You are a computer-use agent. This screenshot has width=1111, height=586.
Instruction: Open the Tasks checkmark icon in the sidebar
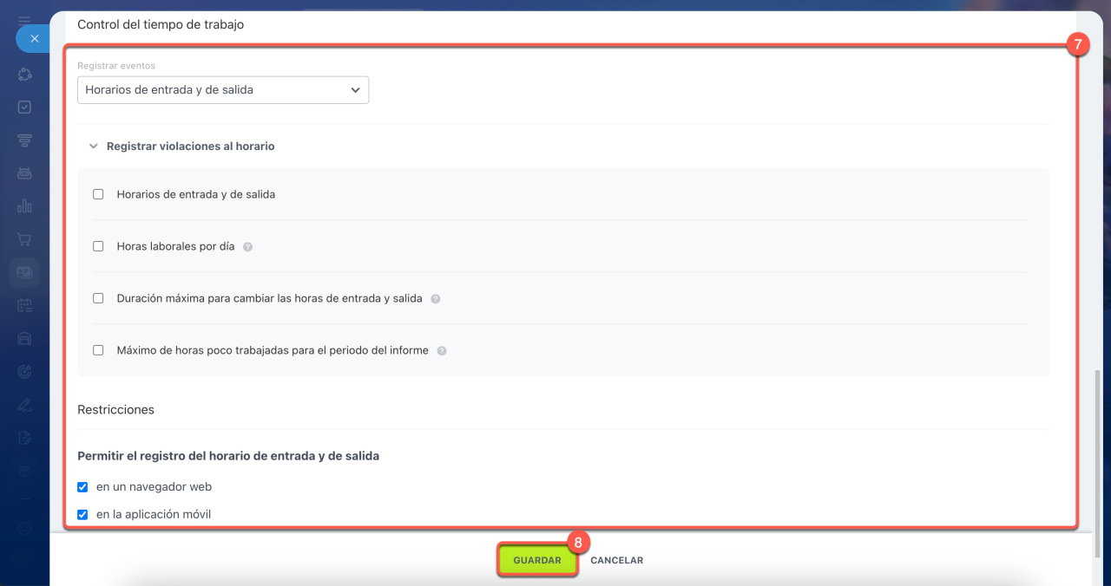[x=24, y=107]
